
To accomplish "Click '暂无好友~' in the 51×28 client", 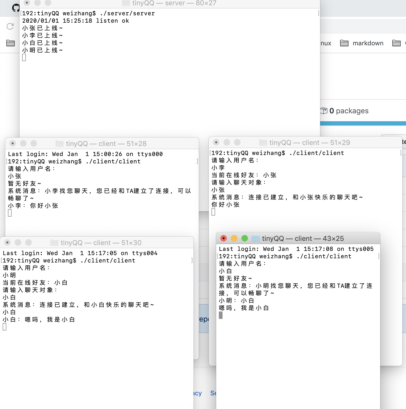I will (25, 184).
